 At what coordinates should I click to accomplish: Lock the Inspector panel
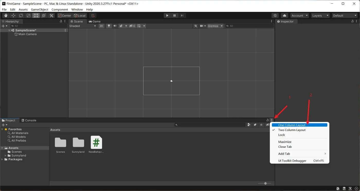353,21
